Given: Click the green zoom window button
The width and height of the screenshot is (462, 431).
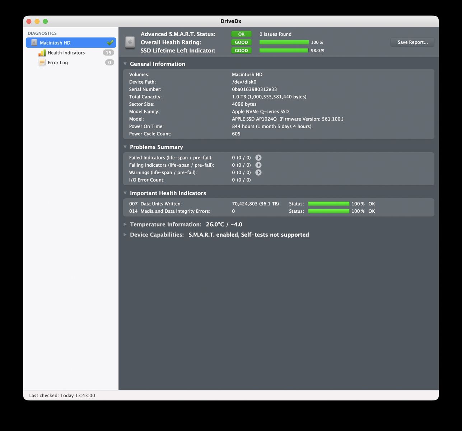Looking at the screenshot, I should pyautogui.click(x=45, y=22).
